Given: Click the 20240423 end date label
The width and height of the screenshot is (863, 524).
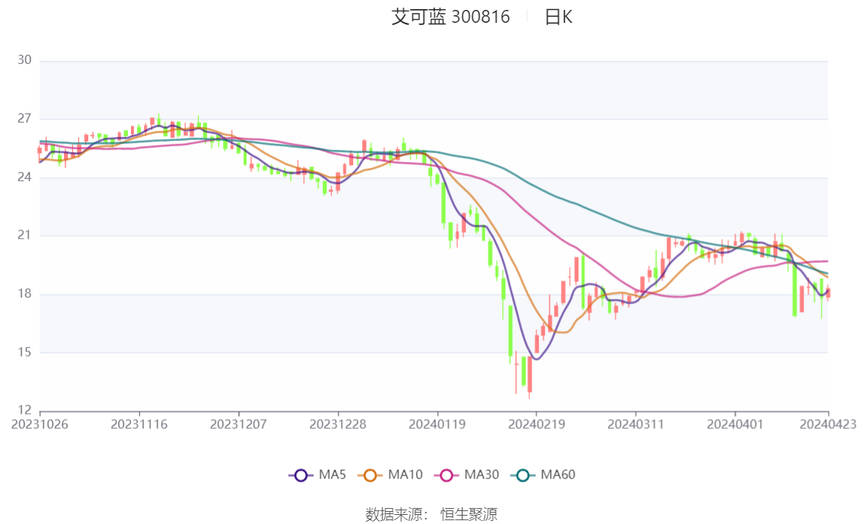Looking at the screenshot, I should point(828,424).
